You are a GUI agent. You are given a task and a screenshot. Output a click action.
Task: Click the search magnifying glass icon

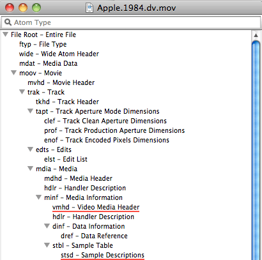coord(8,22)
